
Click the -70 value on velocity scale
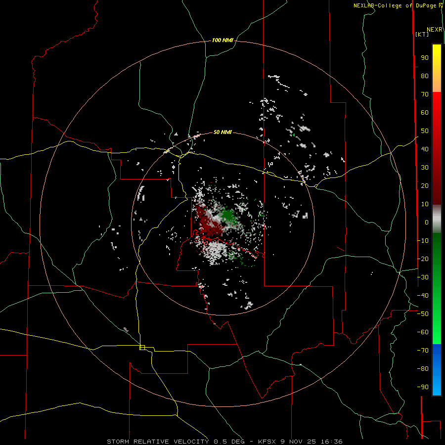point(423,351)
